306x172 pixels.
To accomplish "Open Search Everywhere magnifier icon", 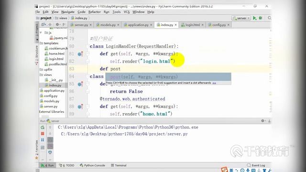I will coord(270,18).
